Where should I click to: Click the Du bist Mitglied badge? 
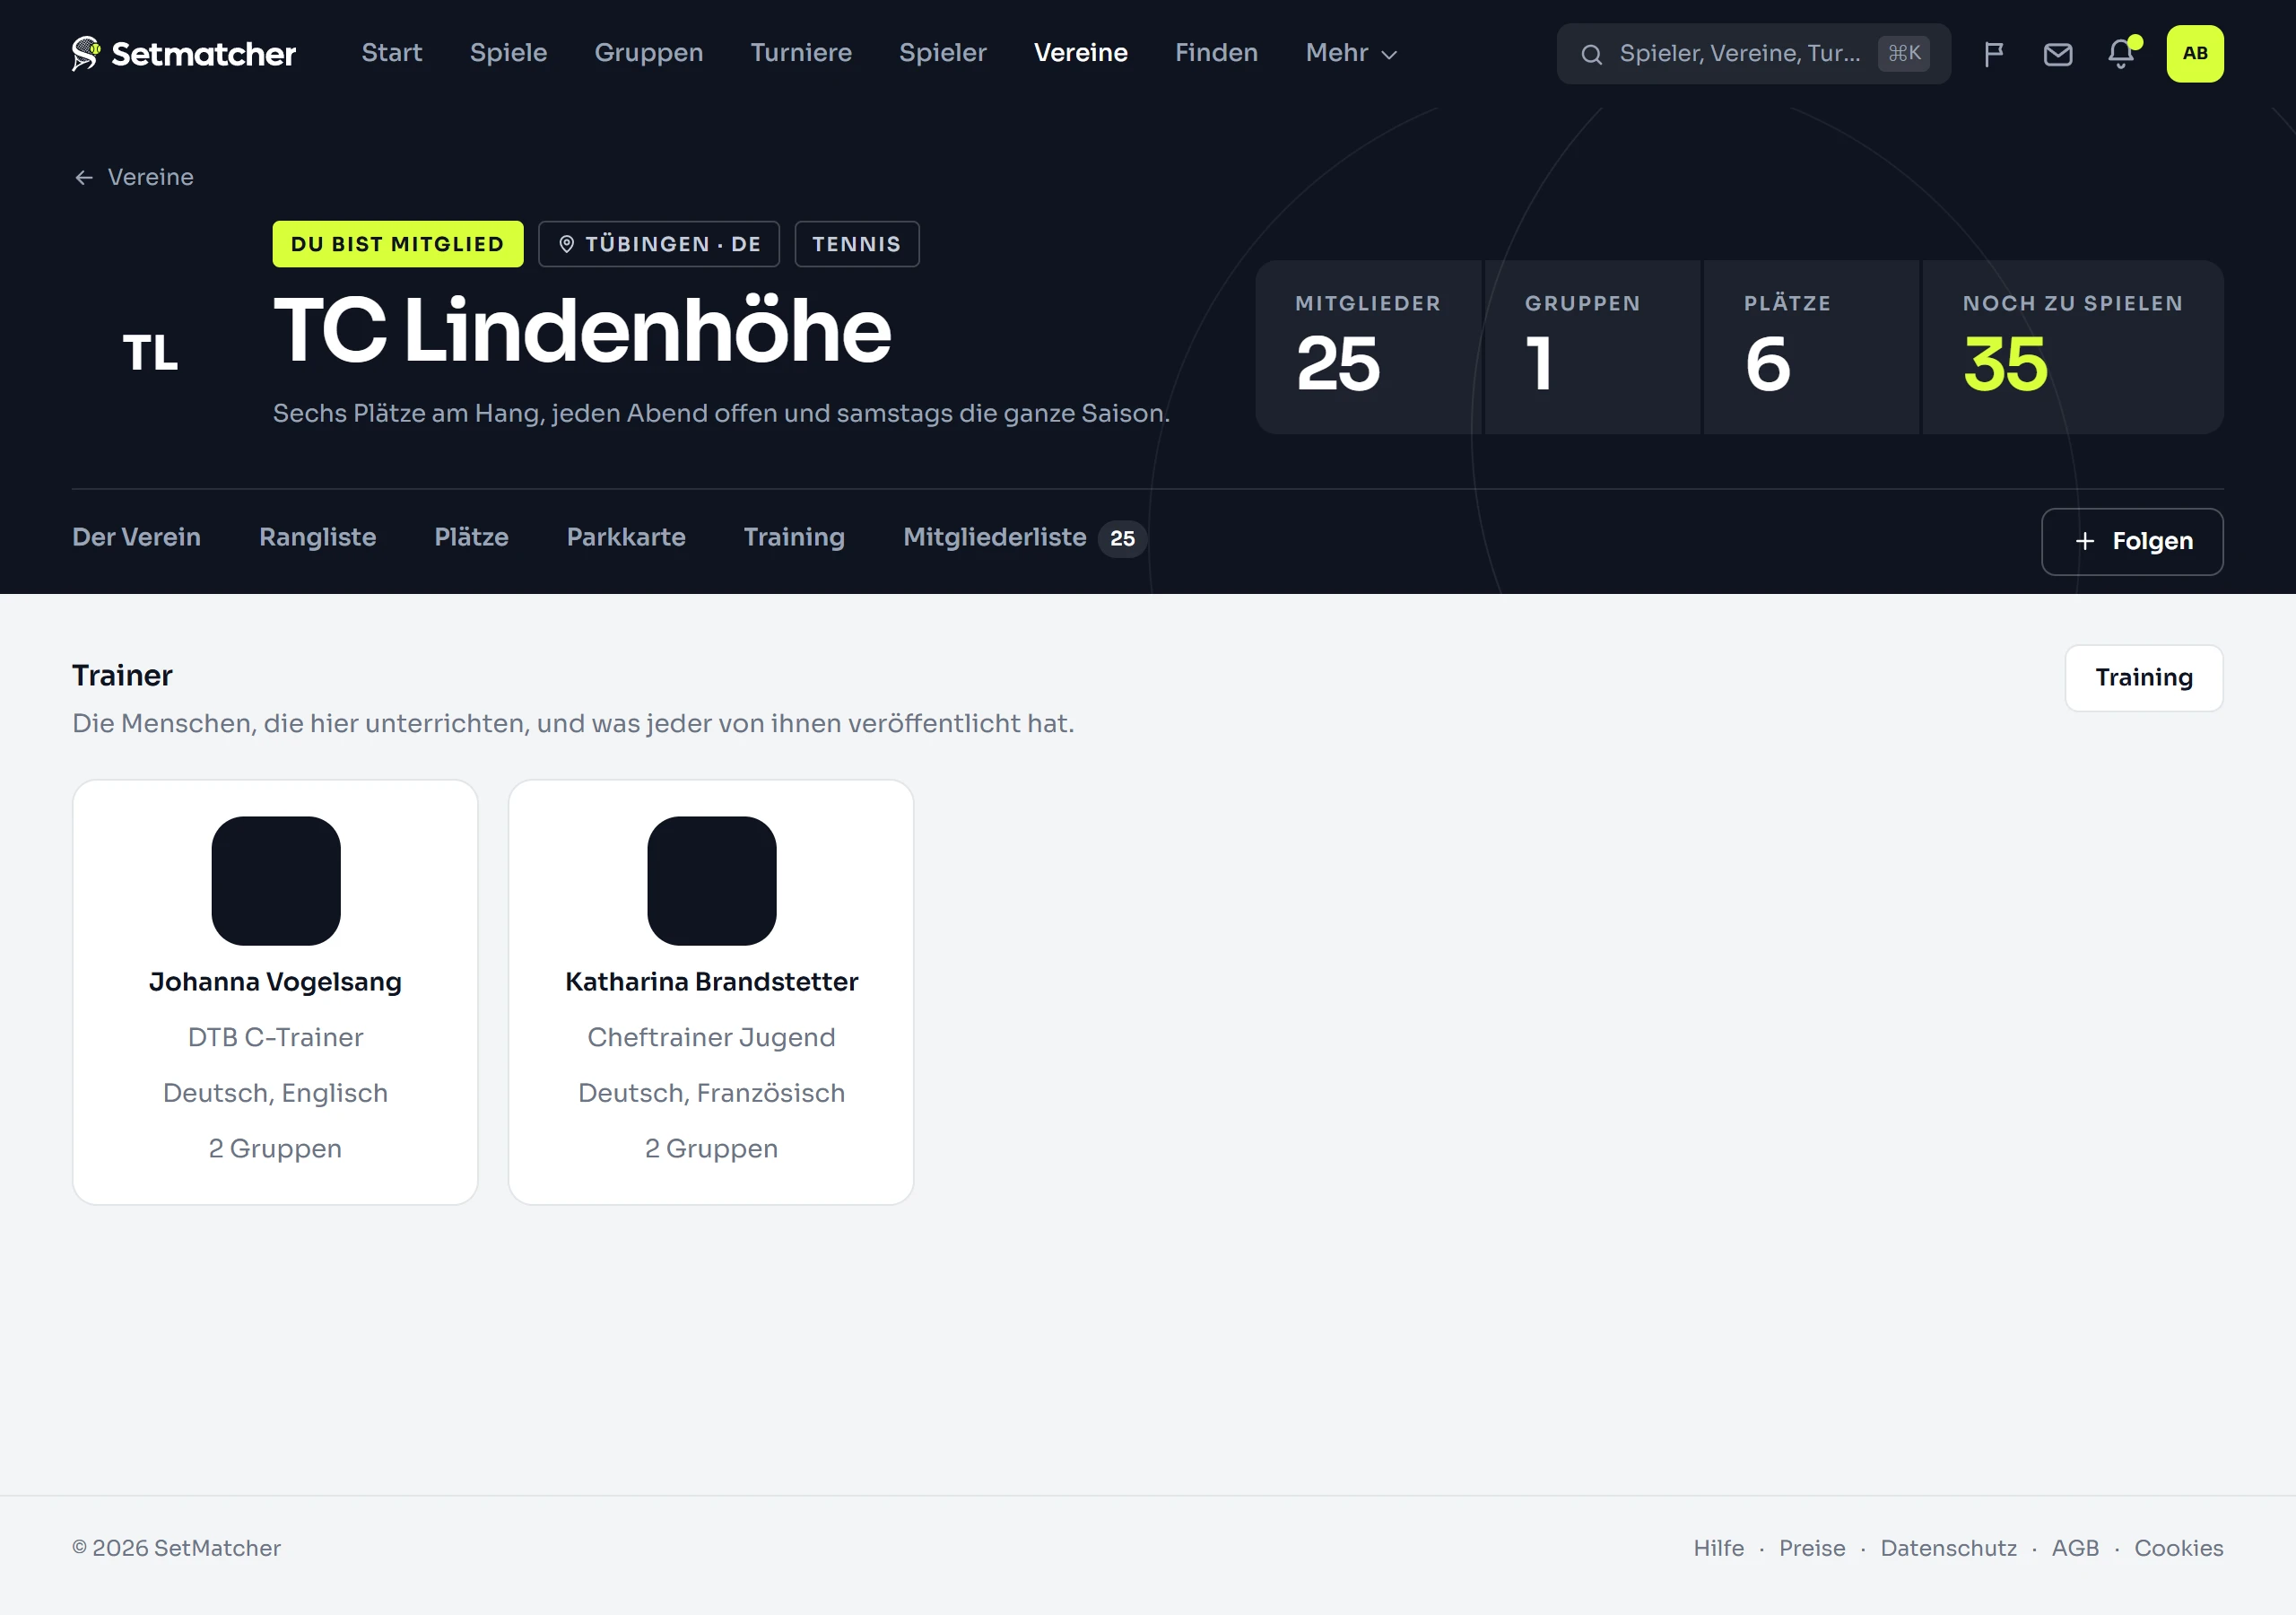click(x=397, y=244)
